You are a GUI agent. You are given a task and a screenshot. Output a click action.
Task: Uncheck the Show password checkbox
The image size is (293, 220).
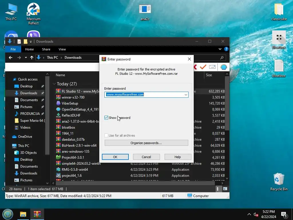pyautogui.click(x=106, y=118)
